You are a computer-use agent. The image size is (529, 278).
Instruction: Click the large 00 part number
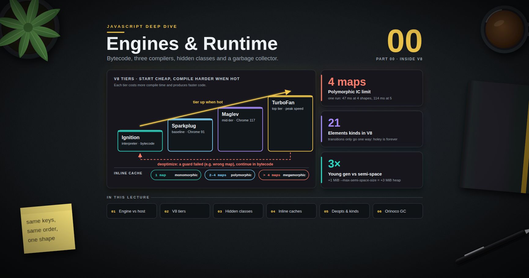point(405,41)
